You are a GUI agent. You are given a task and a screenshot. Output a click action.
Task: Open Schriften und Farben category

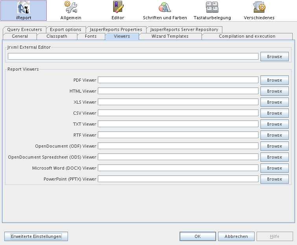[165, 11]
